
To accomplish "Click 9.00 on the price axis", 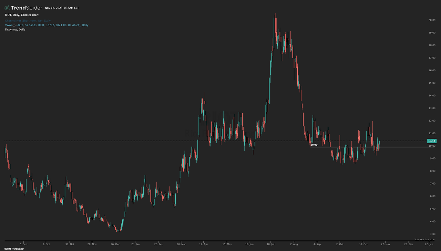I will tap(432, 158).
